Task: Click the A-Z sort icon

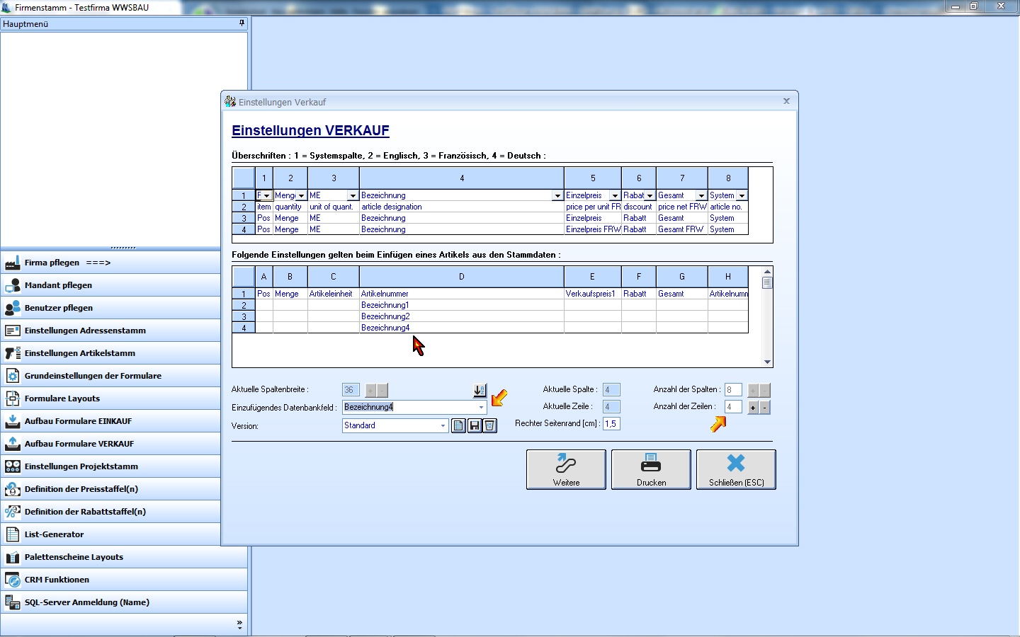Action: pyautogui.click(x=480, y=390)
